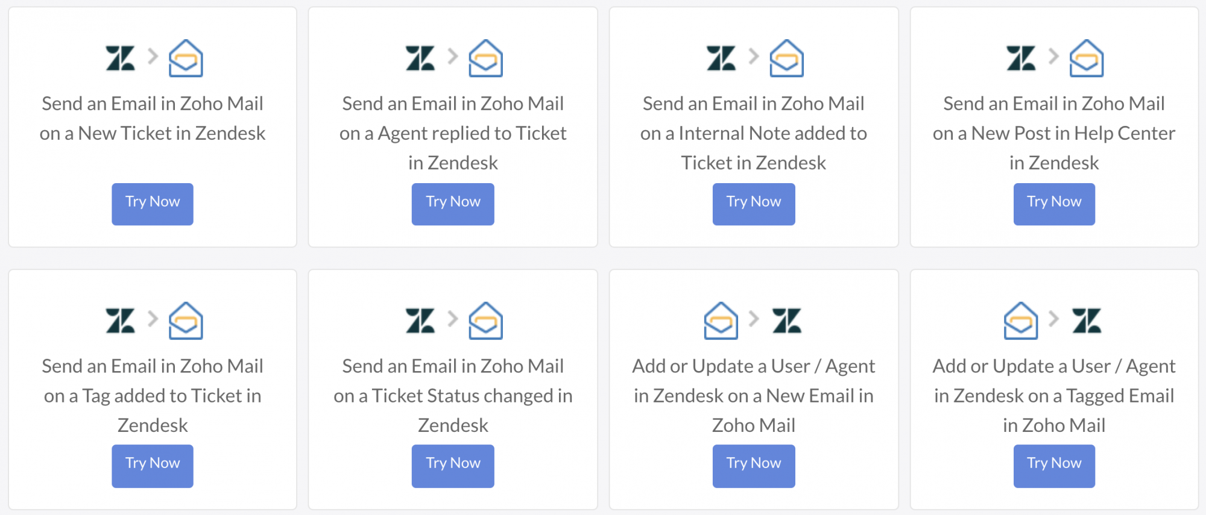Click Zoho Mail envelope icon in New Ticket card

click(186, 58)
